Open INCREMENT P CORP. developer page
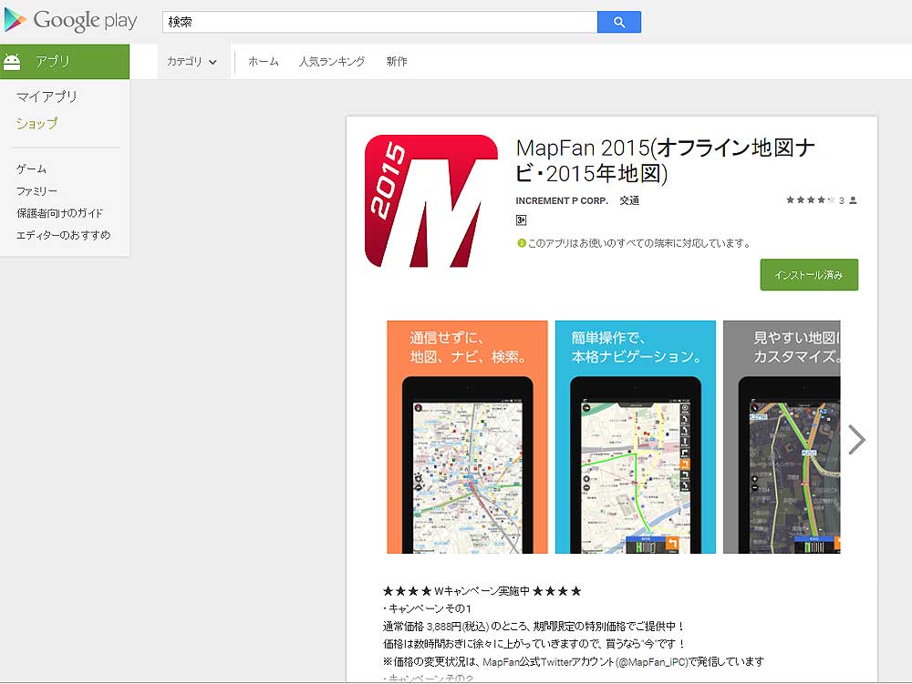 pyautogui.click(x=561, y=201)
